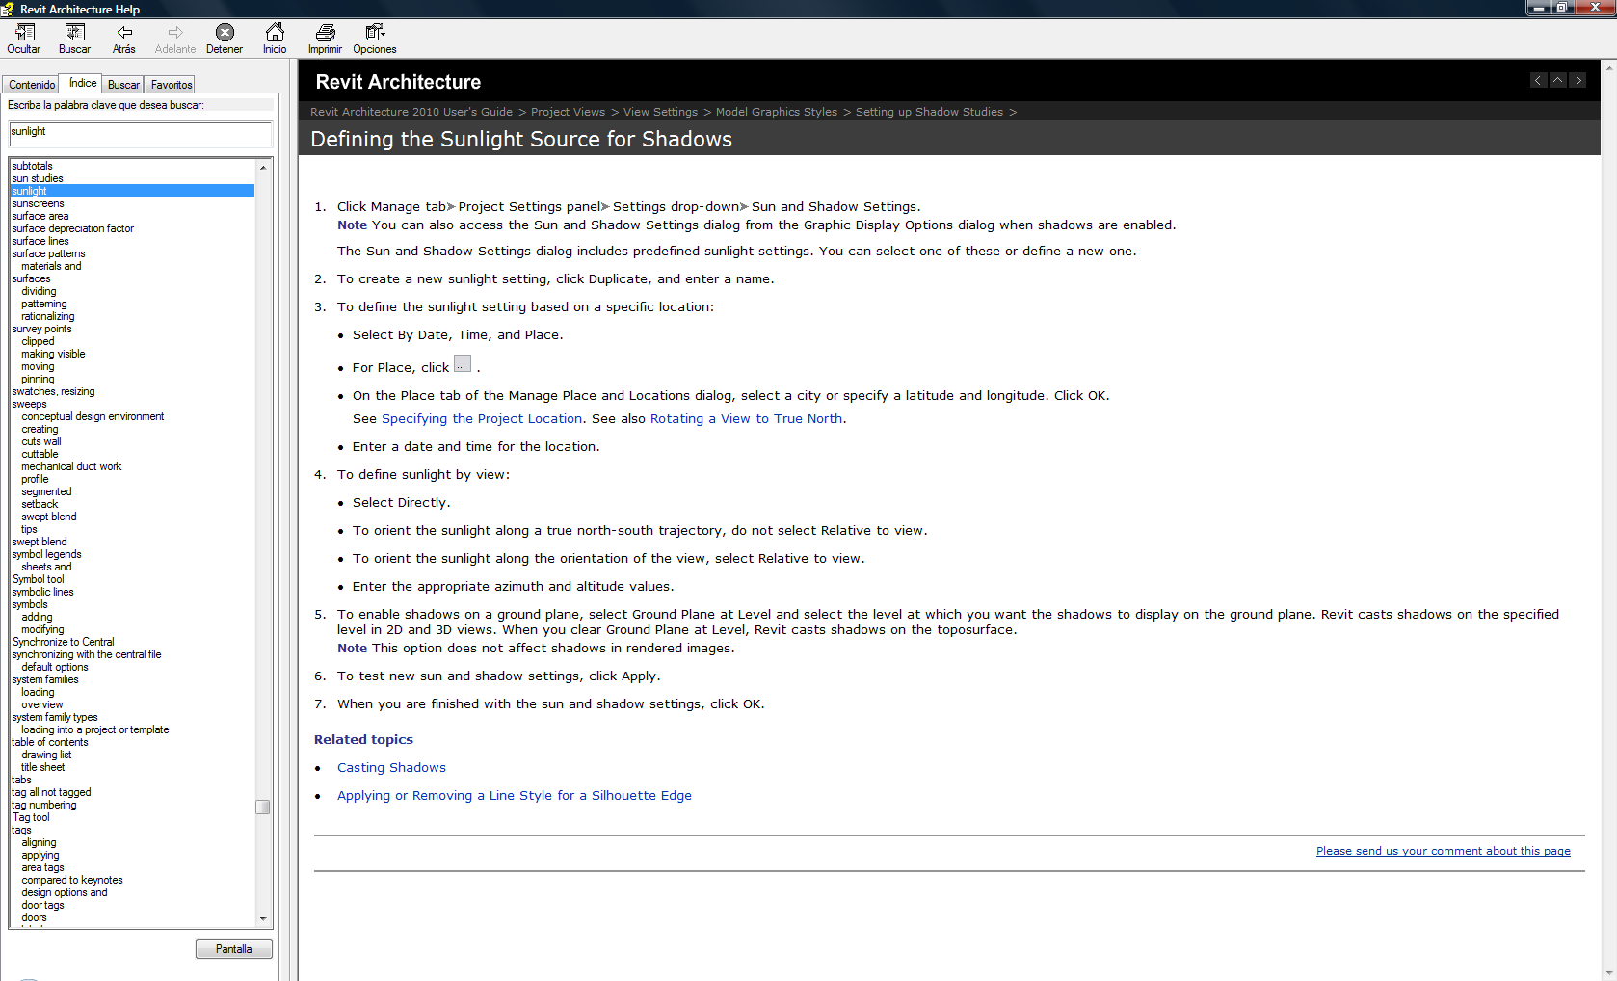Select the 'symbol legends' index entry

(x=46, y=554)
